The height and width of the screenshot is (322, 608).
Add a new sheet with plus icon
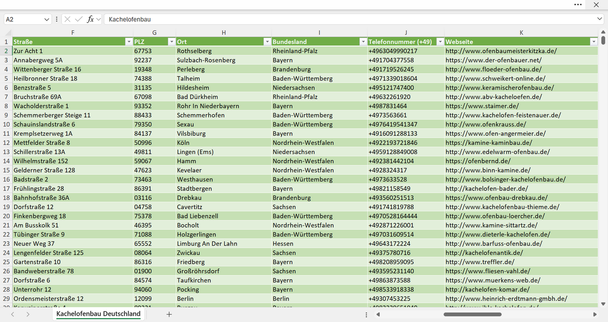pyautogui.click(x=169, y=314)
